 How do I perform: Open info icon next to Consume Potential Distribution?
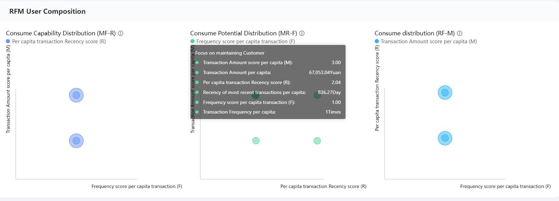pos(302,33)
